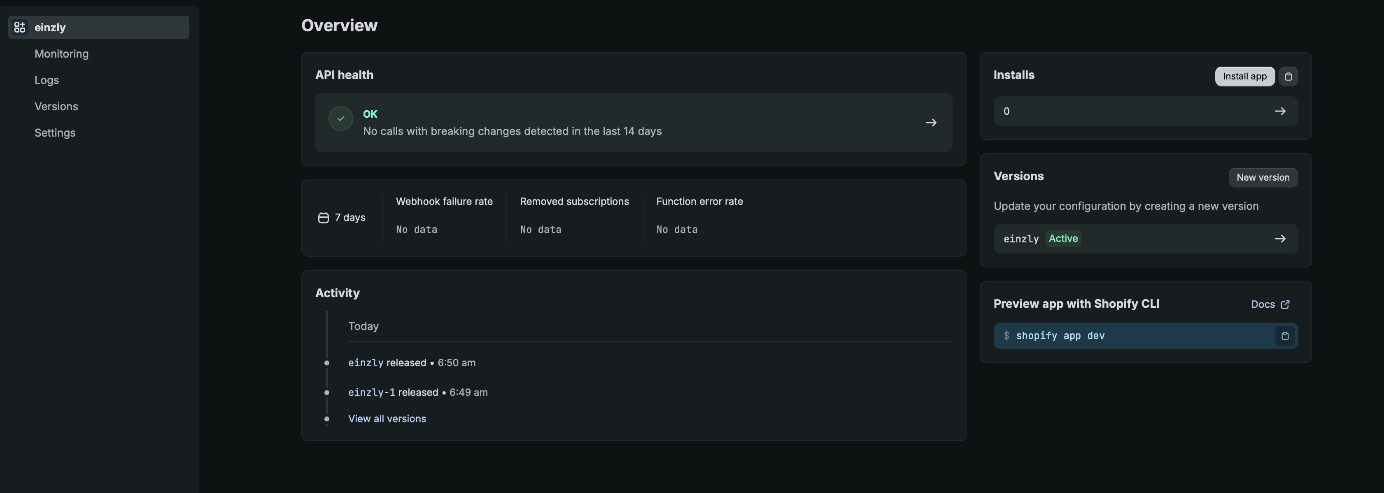The width and height of the screenshot is (1384, 493).
Task: Click the calendar icon next to 7 days
Action: pyautogui.click(x=323, y=218)
